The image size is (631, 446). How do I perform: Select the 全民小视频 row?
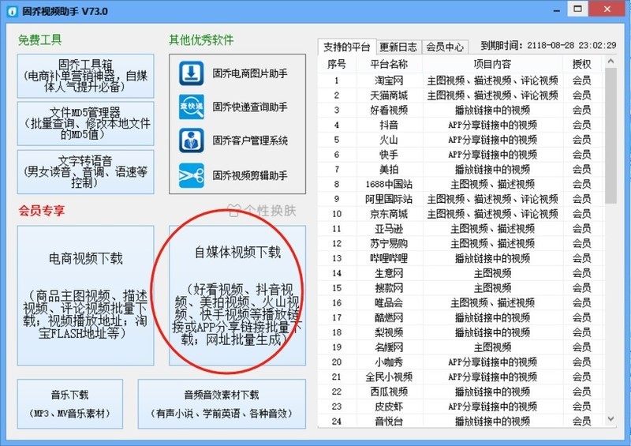click(461, 377)
